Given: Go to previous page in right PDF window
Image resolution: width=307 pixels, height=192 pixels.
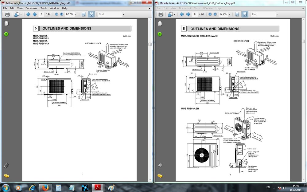Looking at the screenshot, I should [181, 14].
